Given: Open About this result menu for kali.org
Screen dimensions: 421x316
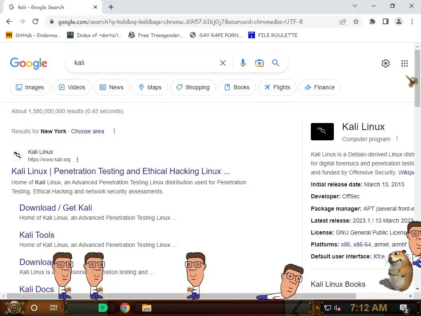Looking at the screenshot, I should tap(77, 160).
